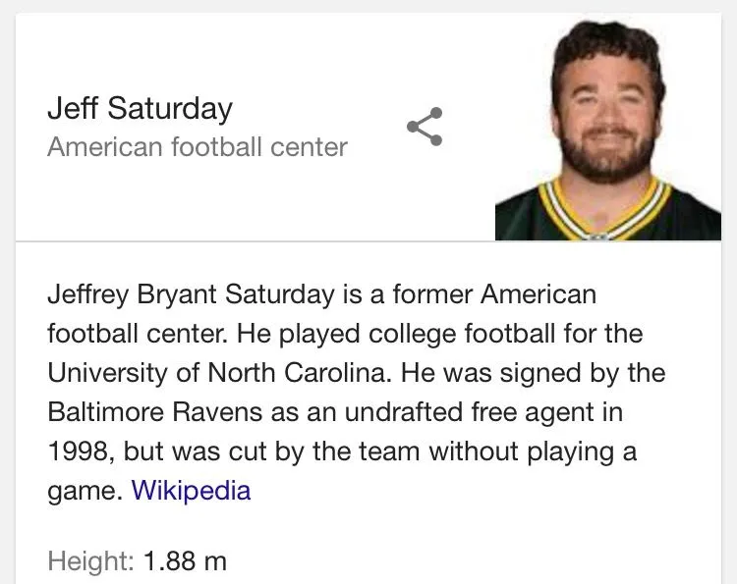Image resolution: width=737 pixels, height=584 pixels.
Task: Click the word "game." before Wikipedia
Action: tap(83, 490)
